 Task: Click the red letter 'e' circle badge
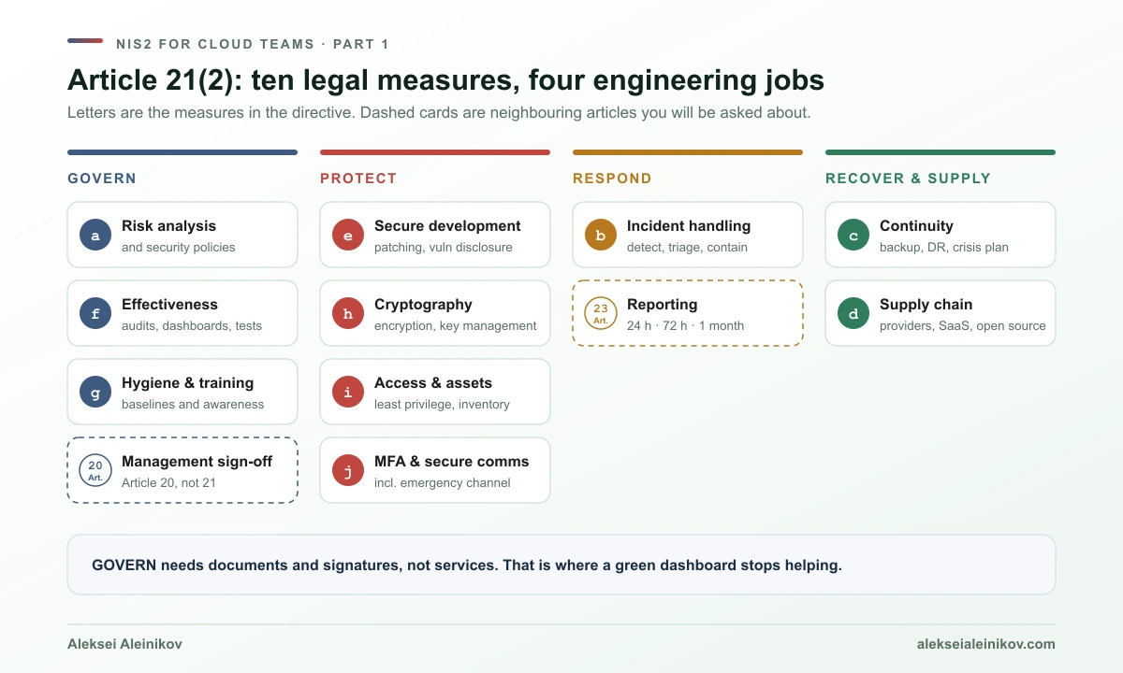coord(348,235)
